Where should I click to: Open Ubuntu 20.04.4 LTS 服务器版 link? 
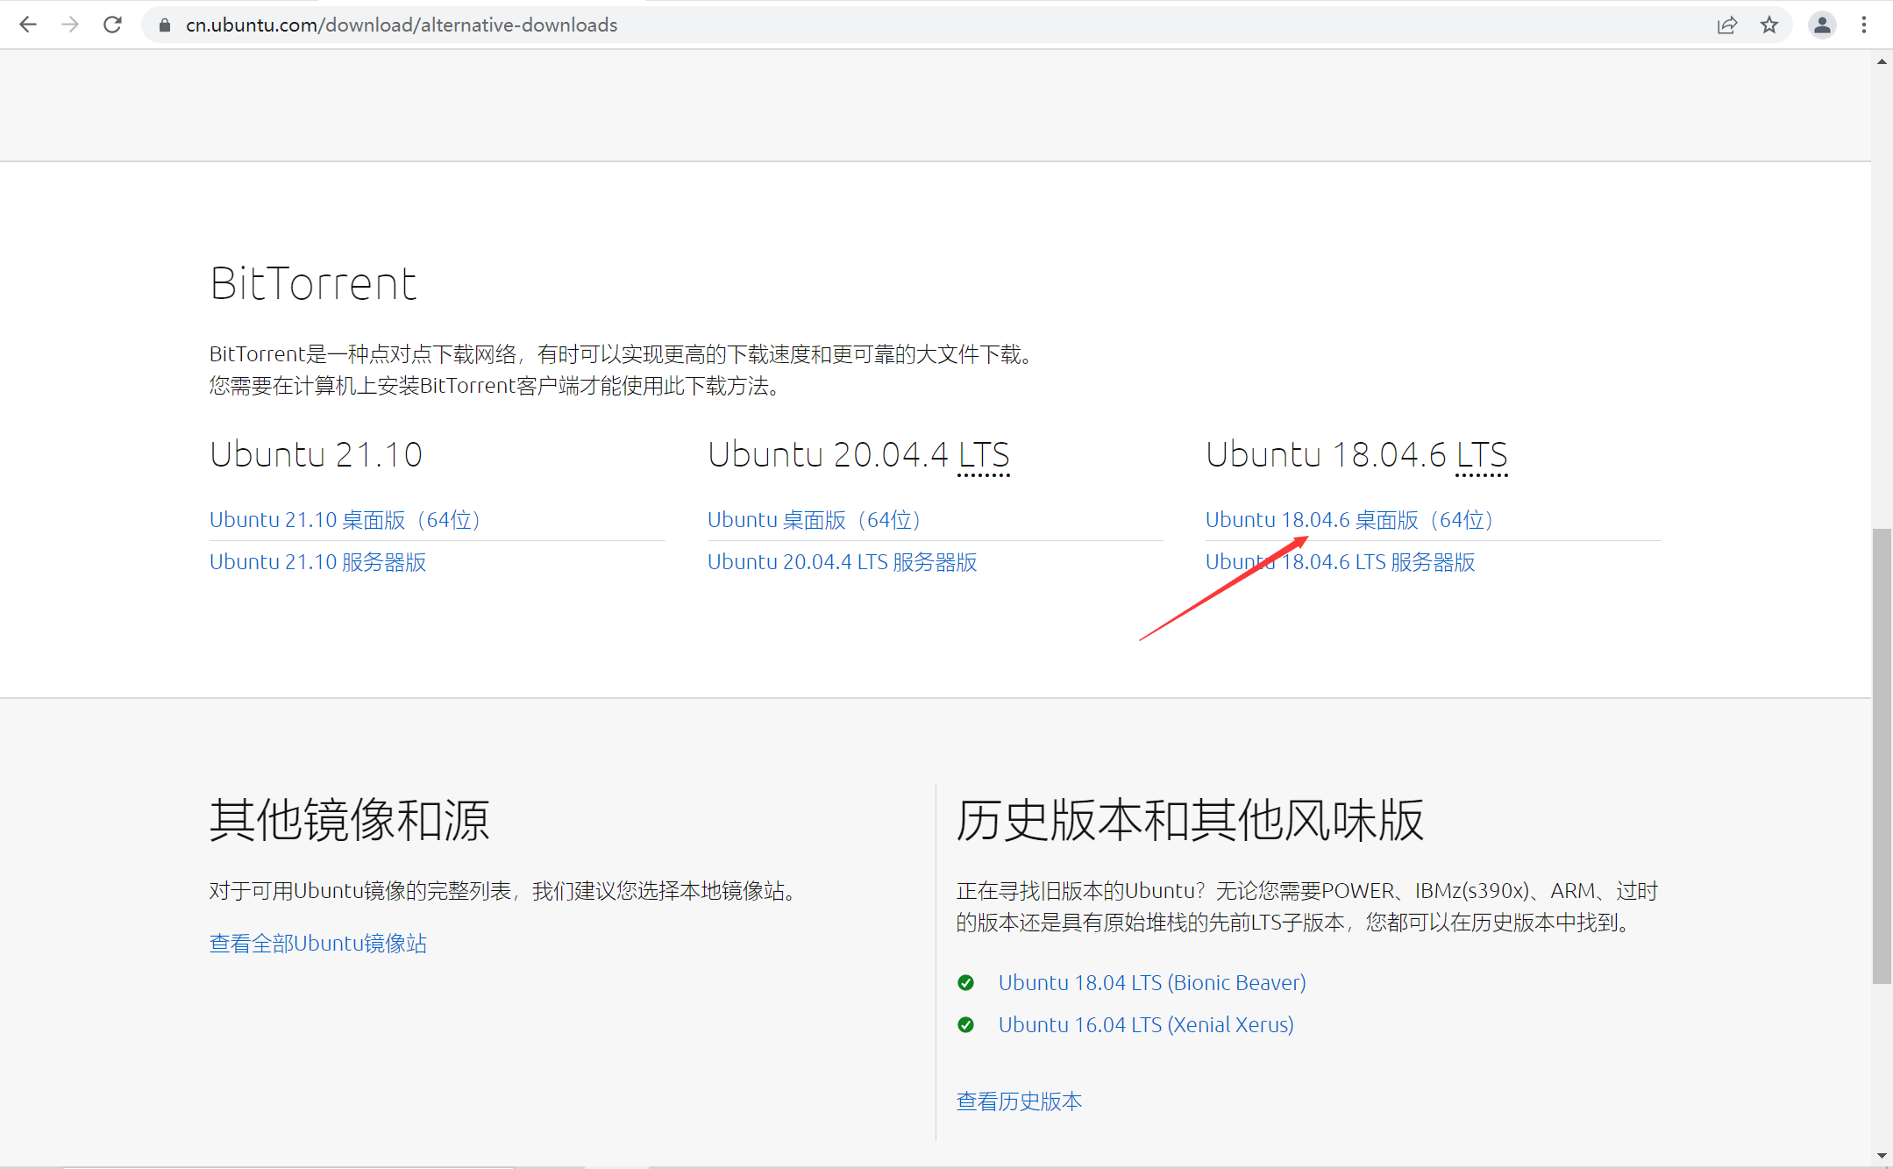843,562
